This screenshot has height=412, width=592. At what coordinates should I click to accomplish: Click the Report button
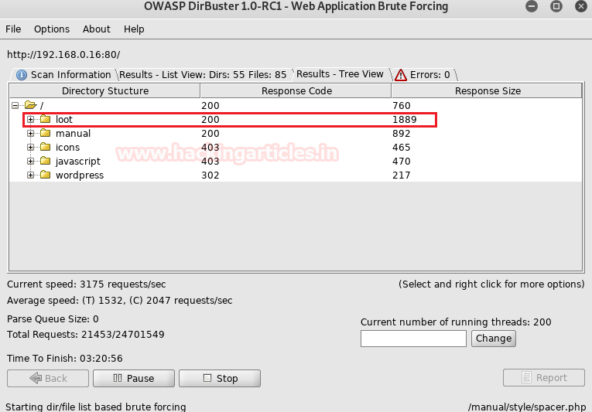click(544, 378)
